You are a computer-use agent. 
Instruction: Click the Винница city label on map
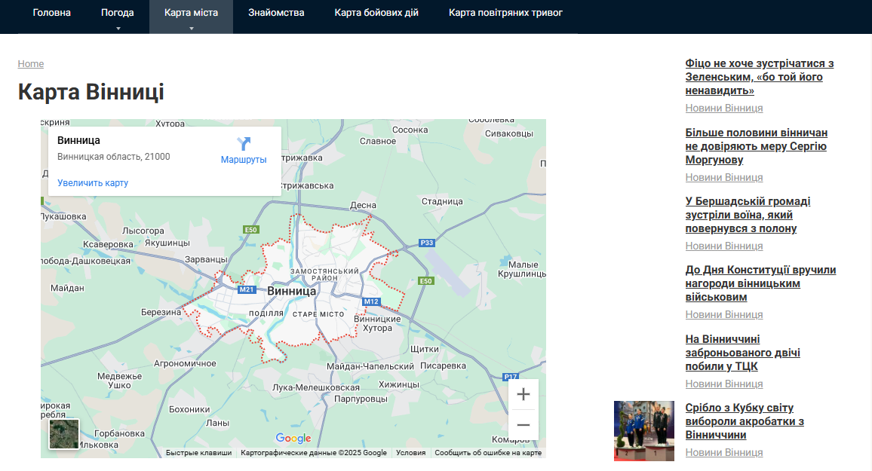click(291, 291)
